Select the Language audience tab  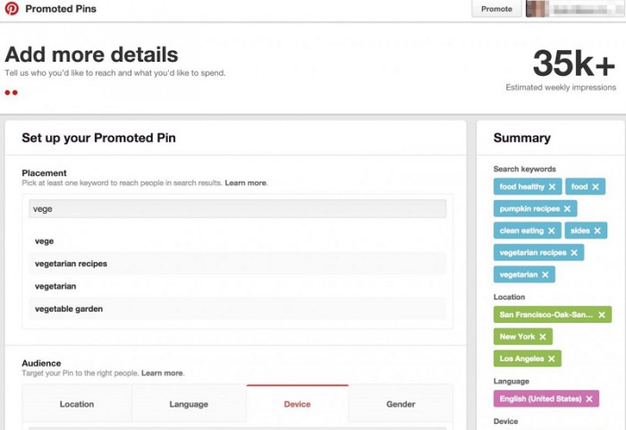(189, 404)
